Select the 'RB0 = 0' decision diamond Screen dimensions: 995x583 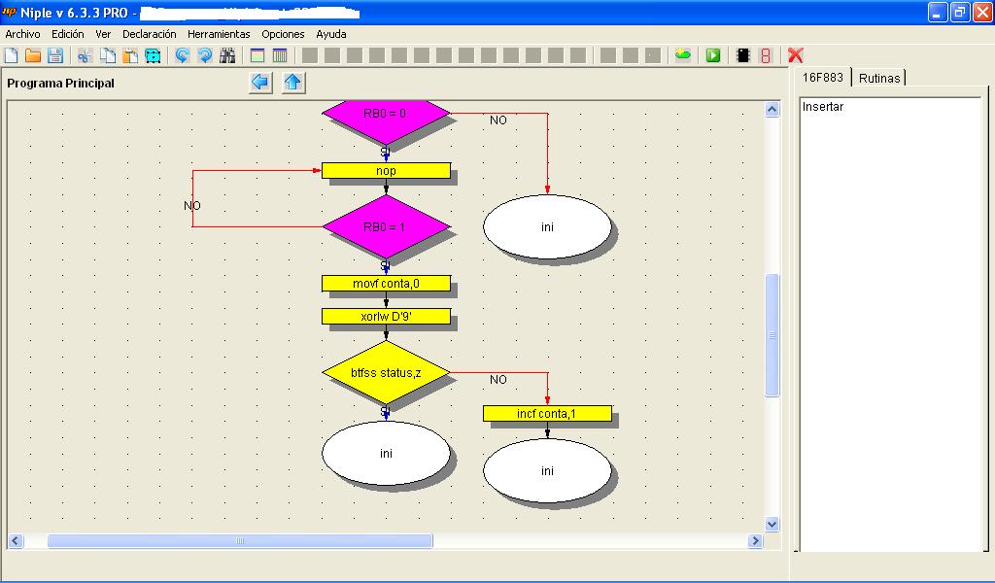click(386, 115)
